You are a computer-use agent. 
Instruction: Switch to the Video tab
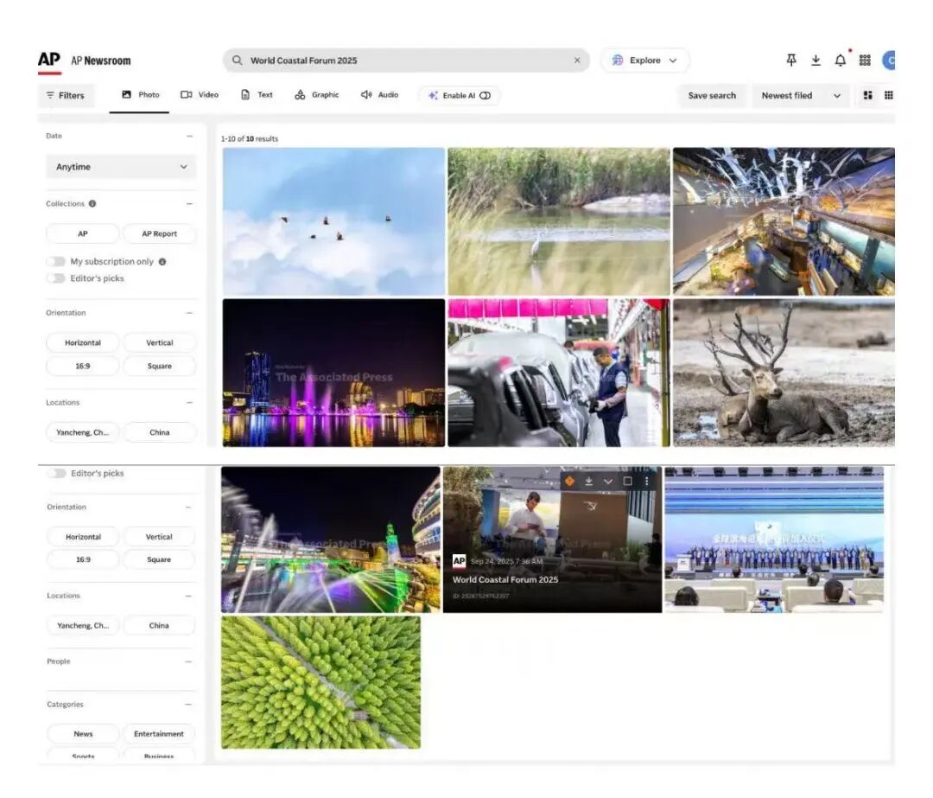pos(200,95)
